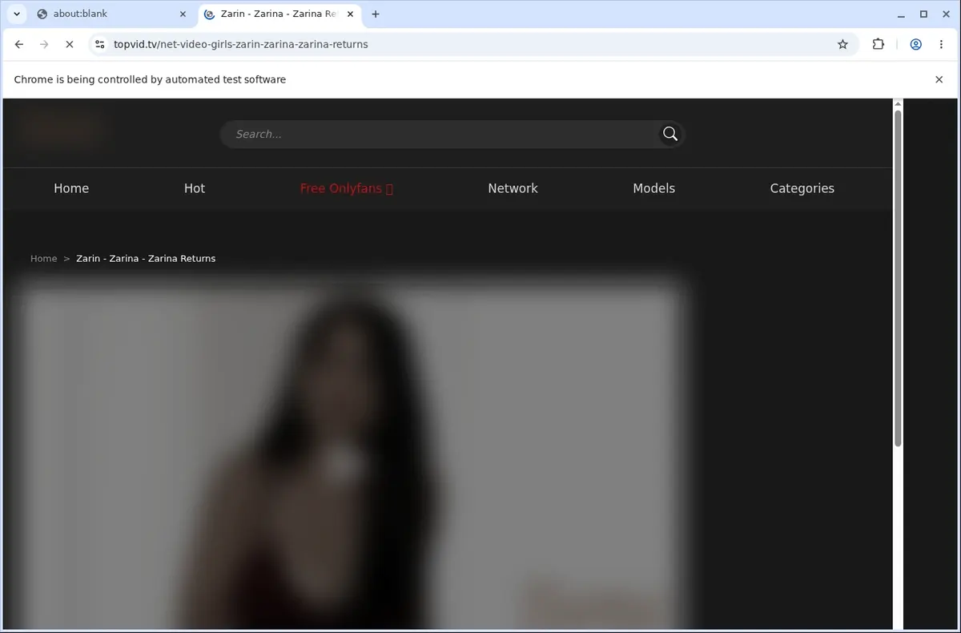Close the about:blank tab
This screenshot has width=961, height=633.
[183, 14]
